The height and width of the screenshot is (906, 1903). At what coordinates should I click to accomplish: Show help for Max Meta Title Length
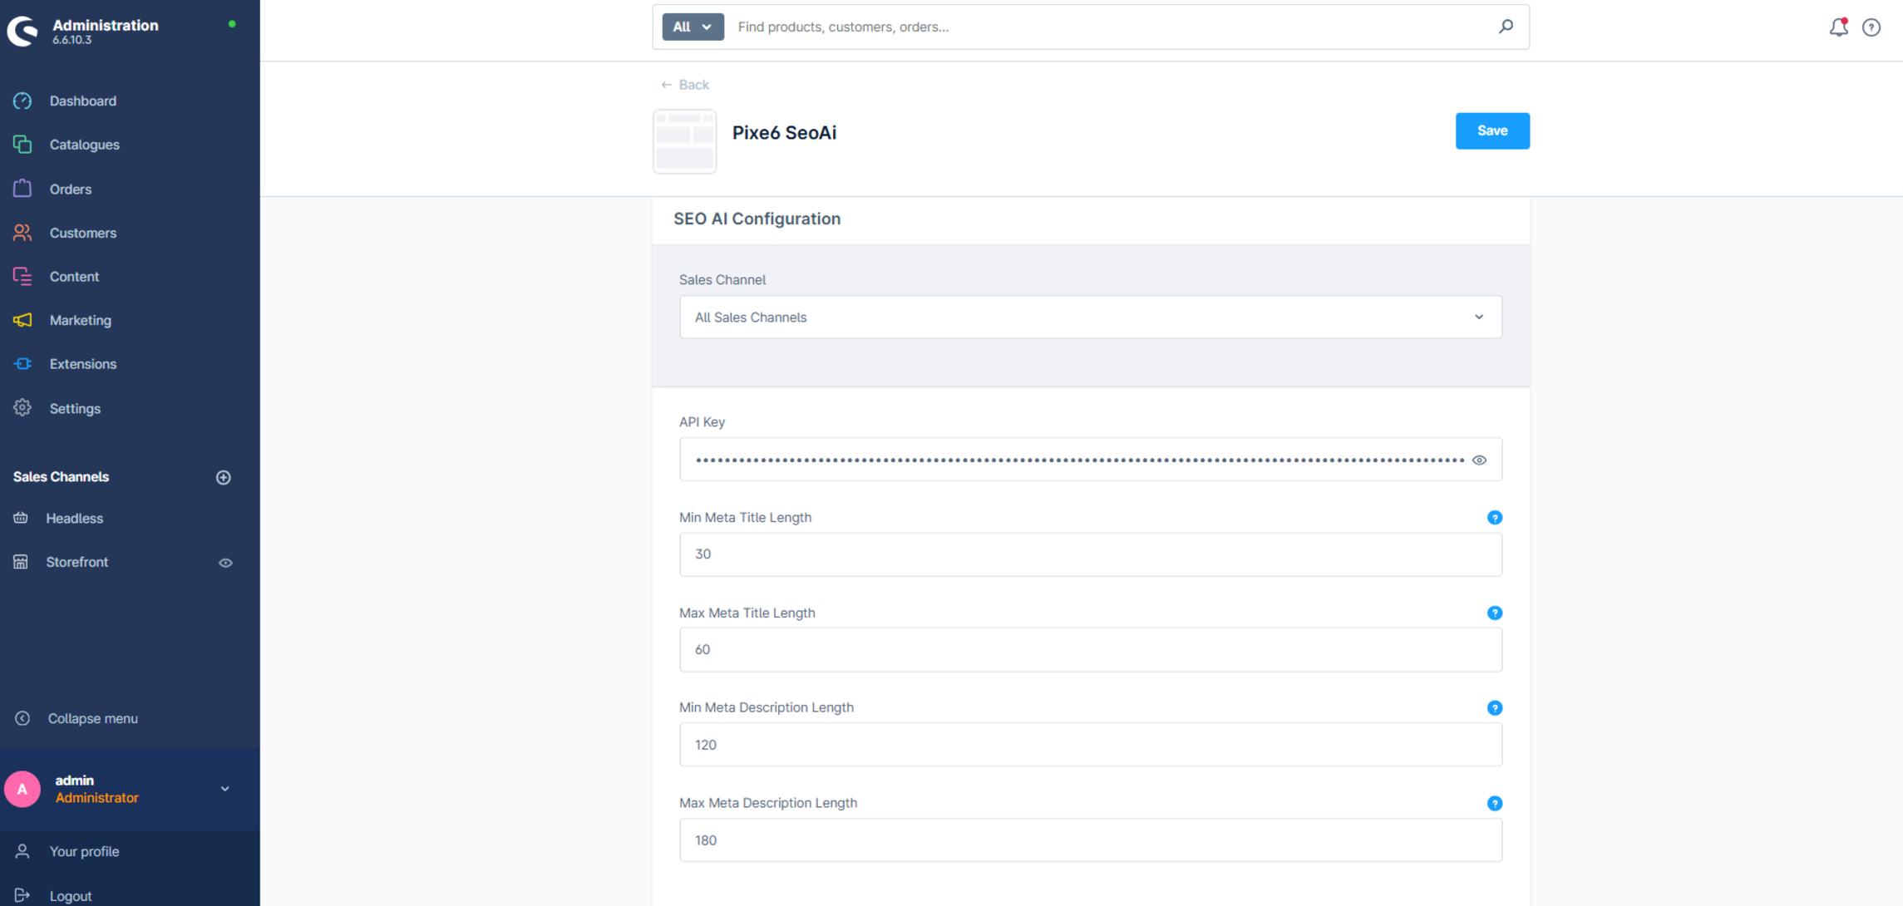click(x=1494, y=613)
